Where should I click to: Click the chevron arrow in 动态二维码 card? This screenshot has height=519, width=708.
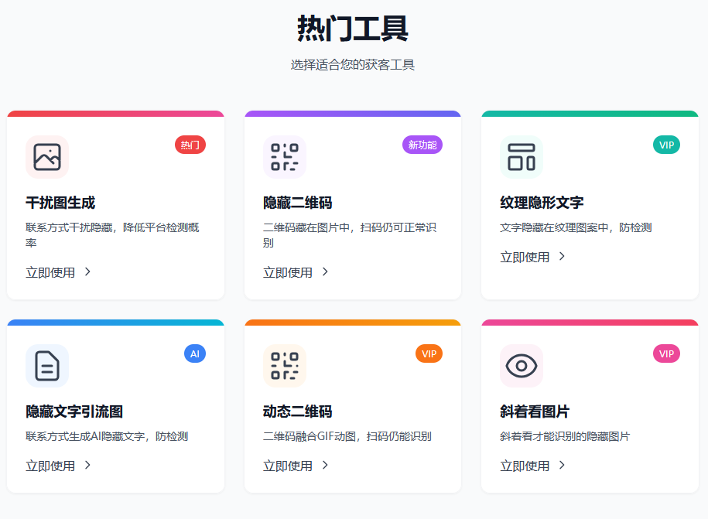(x=325, y=466)
